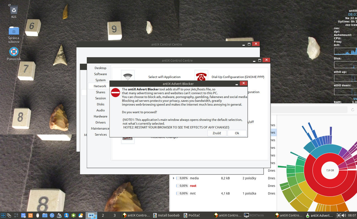The height and width of the screenshot is (219, 357).
Task: Switch to workspace 2
Action: click(103, 215)
